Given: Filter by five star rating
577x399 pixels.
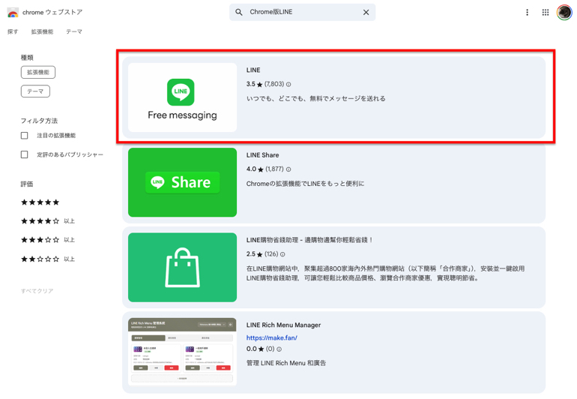Looking at the screenshot, I should coord(40,202).
